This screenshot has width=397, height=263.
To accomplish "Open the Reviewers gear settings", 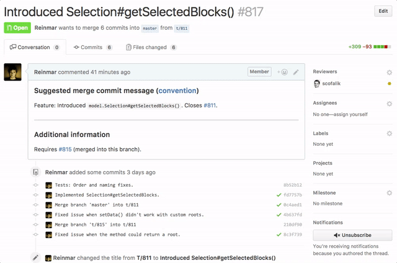I will [x=389, y=72].
